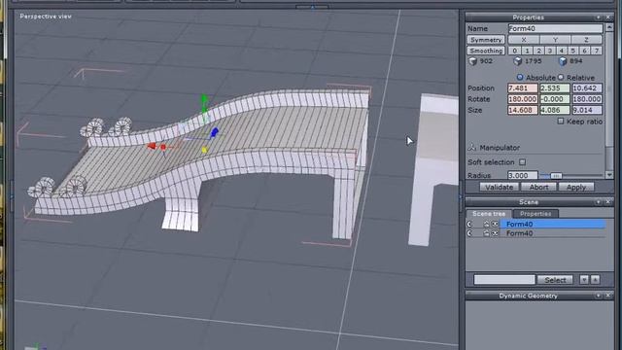Viewport: 622px width, 350px height.
Task: Click the Size Y field 4.086
Action: point(555,110)
